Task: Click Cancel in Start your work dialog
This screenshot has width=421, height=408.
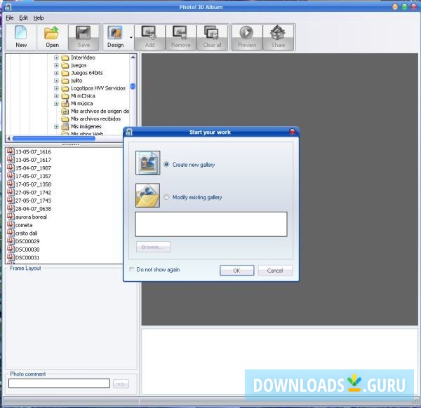Action: pos(275,271)
